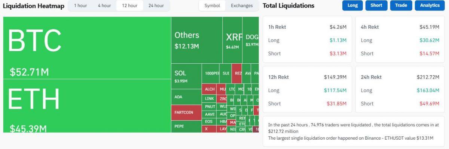
Task: Select the SOL $3.95M tile
Action: pyautogui.click(x=186, y=76)
